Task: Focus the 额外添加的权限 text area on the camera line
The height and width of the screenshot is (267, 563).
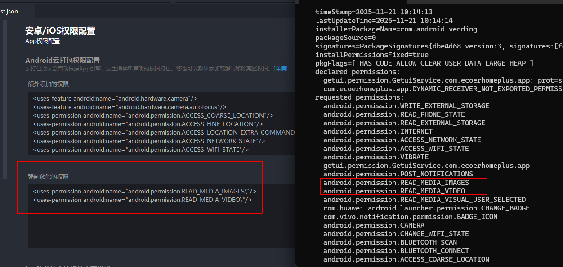Action: coord(115,98)
